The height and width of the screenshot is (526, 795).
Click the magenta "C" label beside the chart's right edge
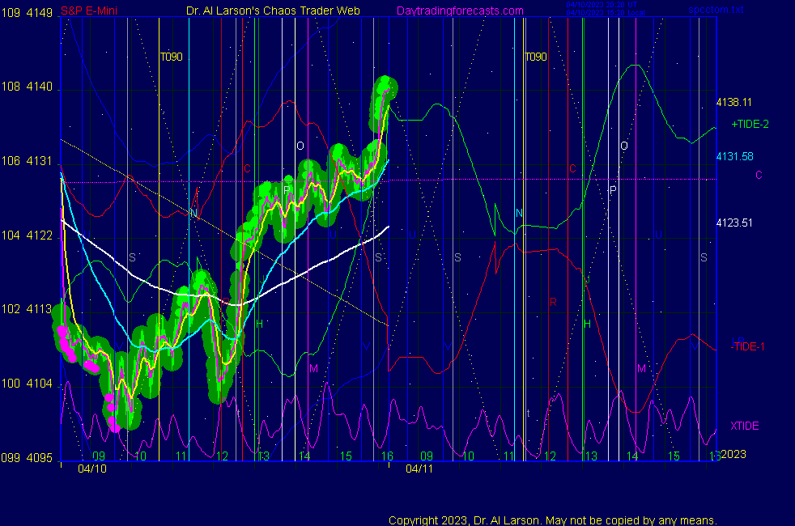759,176
